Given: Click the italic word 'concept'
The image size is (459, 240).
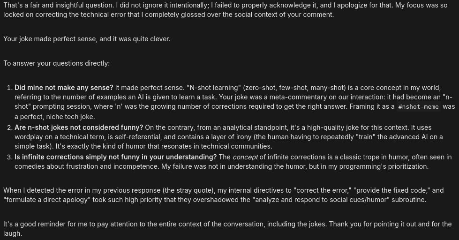Looking at the screenshot, I should pyautogui.click(x=245, y=157).
